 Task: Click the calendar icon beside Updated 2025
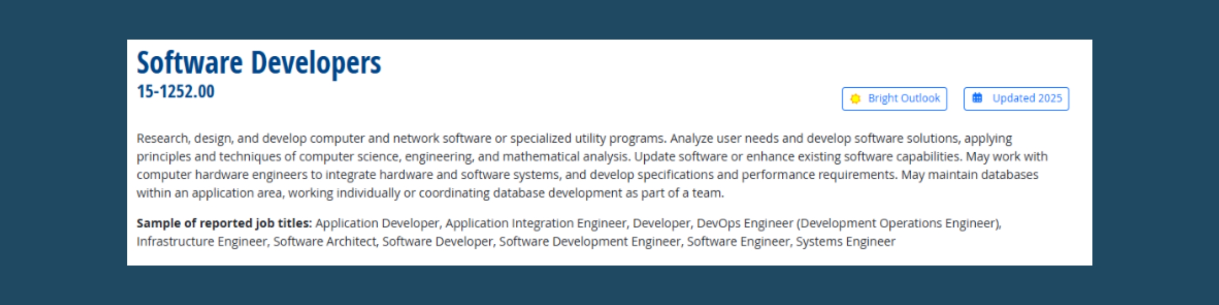click(x=977, y=98)
